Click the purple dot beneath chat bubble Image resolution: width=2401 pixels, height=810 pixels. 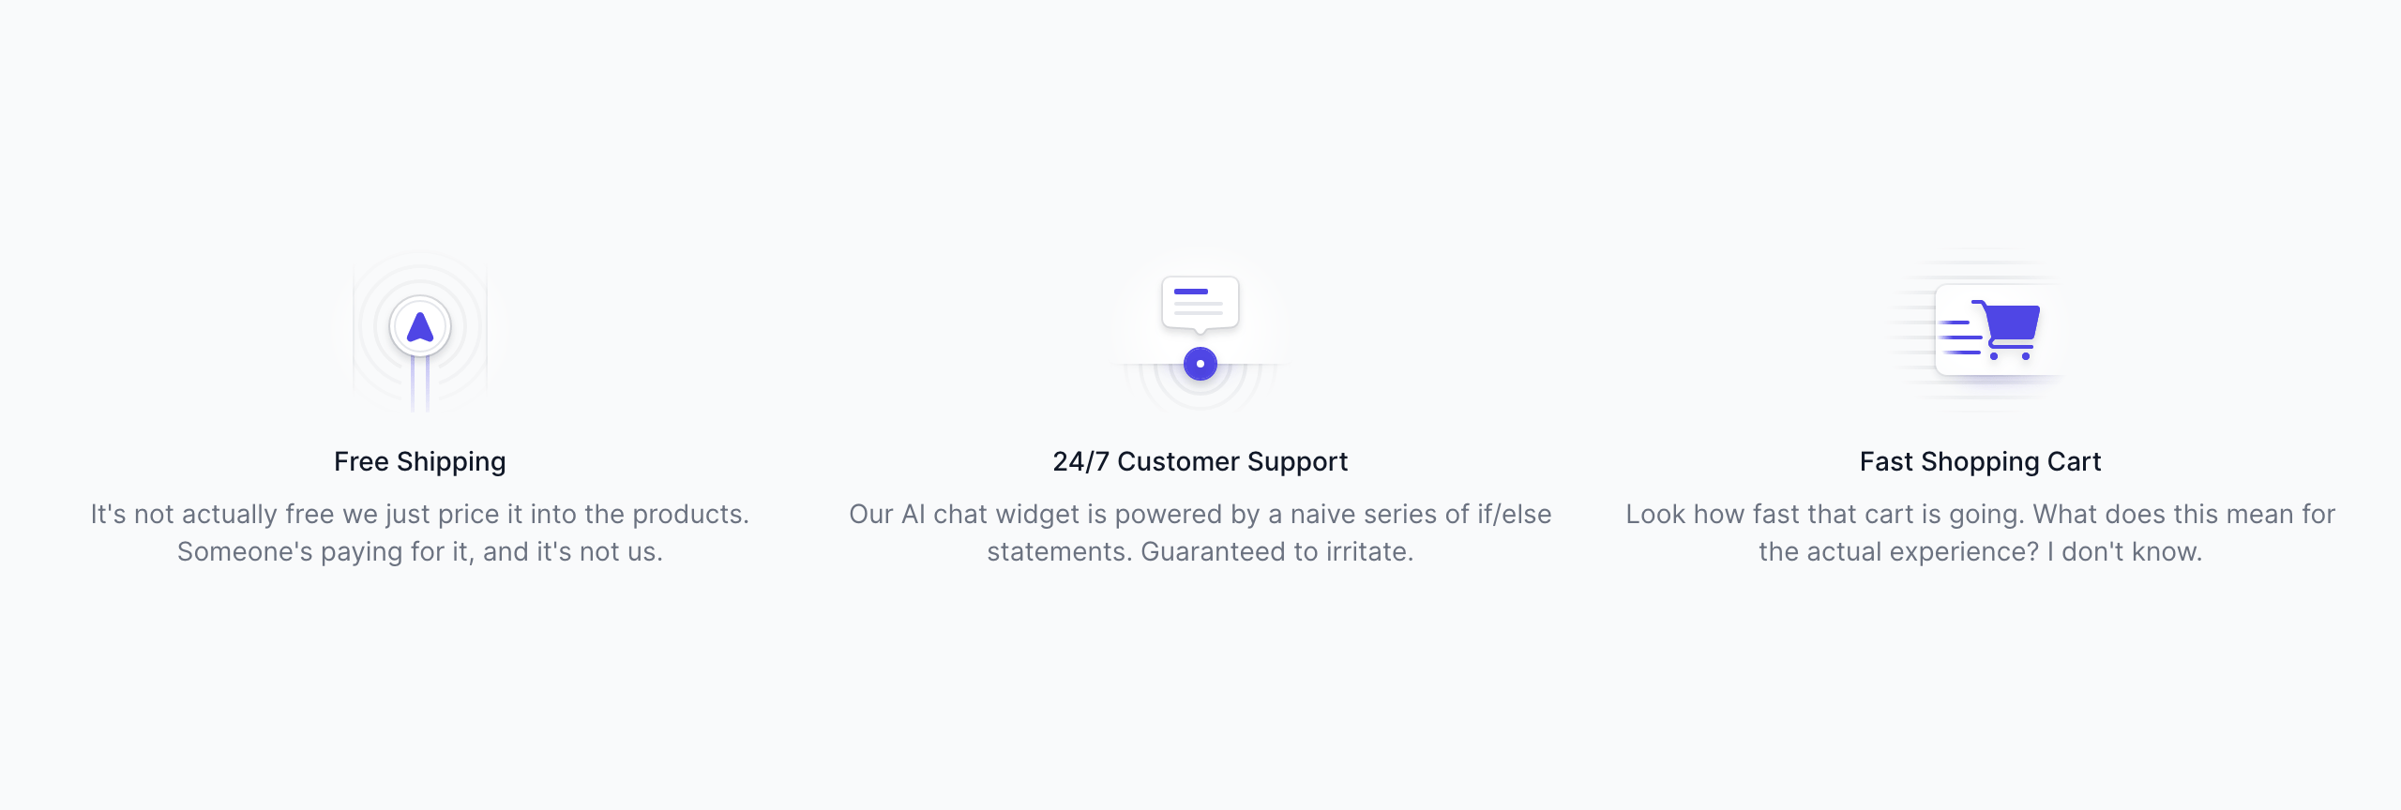point(1200,364)
